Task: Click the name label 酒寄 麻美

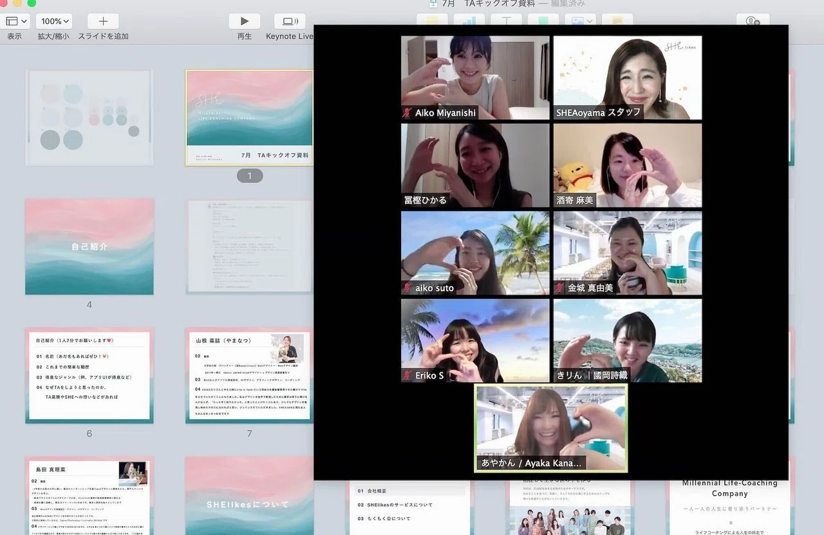Action: [575, 200]
